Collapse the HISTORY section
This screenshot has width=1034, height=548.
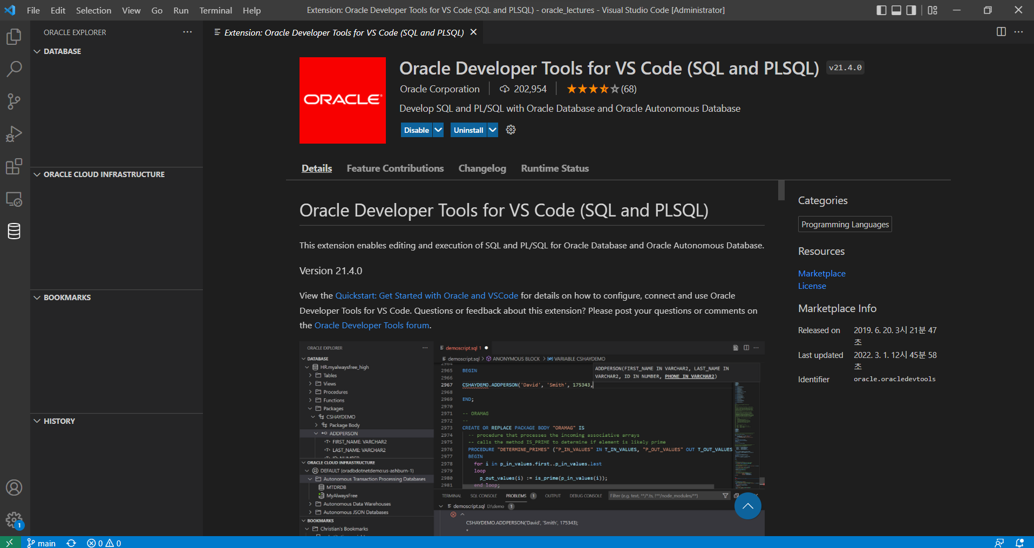[x=117, y=421]
